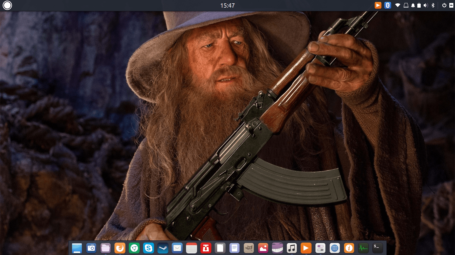Open the Budgie menu circle button

pos(7,5)
